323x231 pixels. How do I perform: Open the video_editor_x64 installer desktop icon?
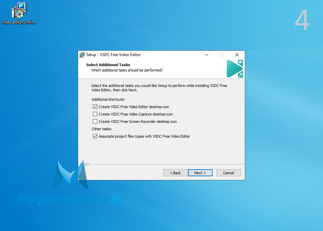(19, 14)
